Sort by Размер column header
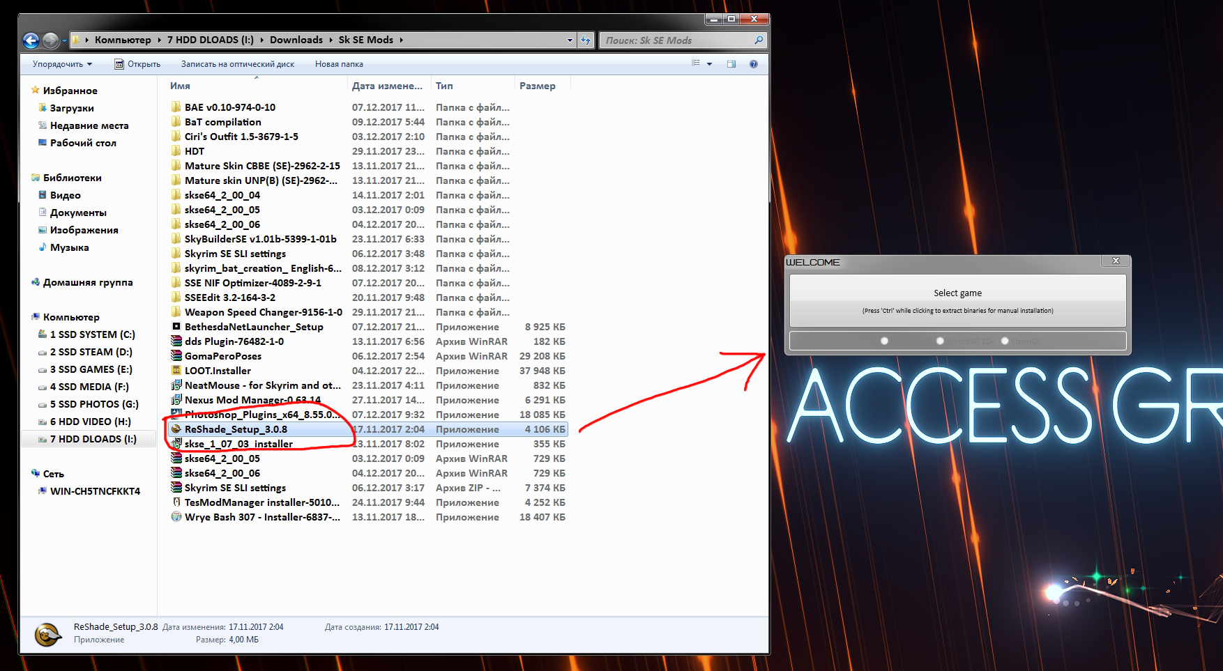 (538, 86)
